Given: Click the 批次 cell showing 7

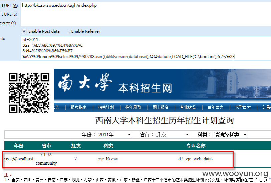Looking at the screenshot, I should [x=75, y=159].
